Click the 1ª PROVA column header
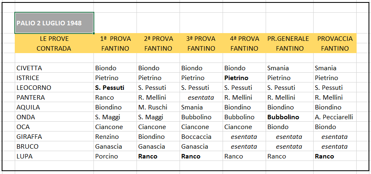Screen dimensions: 371x174 [115, 39]
